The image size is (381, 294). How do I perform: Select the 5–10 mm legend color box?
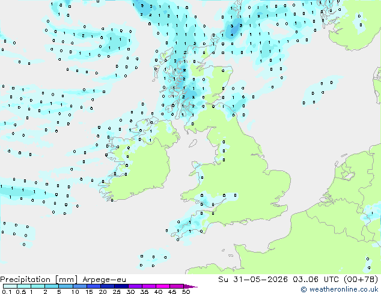pyautogui.click(x=66, y=286)
